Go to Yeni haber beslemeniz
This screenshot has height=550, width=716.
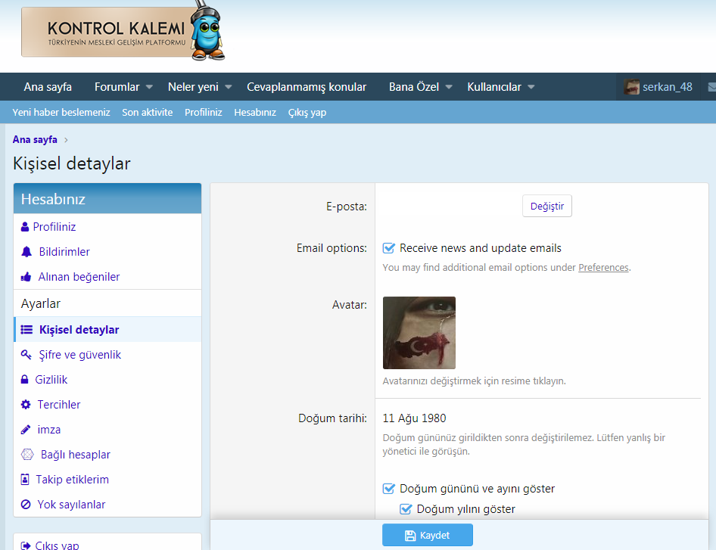point(61,112)
